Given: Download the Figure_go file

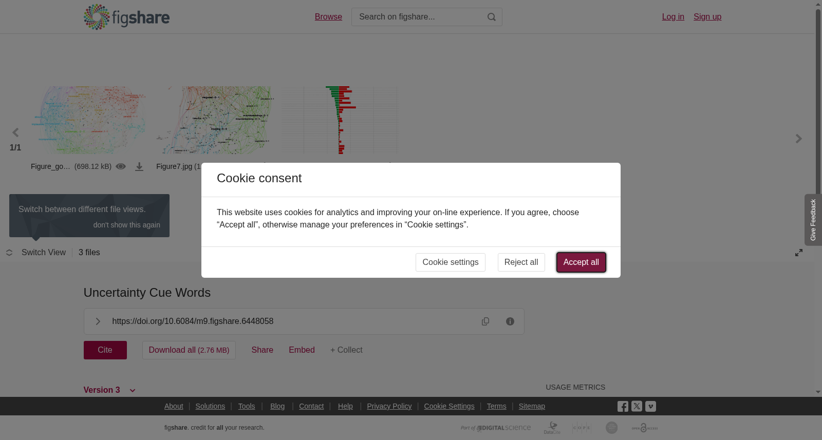Looking at the screenshot, I should coord(139,167).
